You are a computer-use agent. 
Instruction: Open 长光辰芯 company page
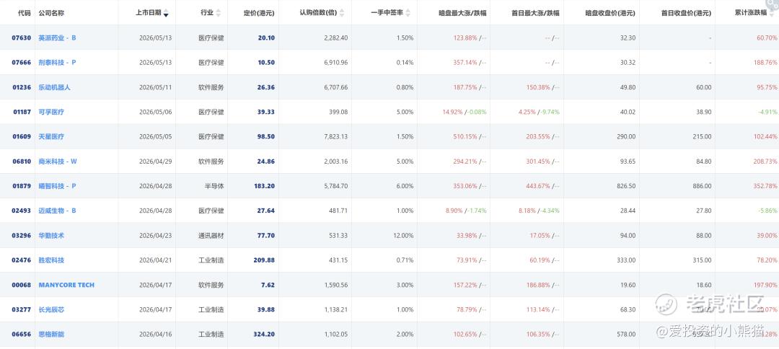click(x=51, y=310)
